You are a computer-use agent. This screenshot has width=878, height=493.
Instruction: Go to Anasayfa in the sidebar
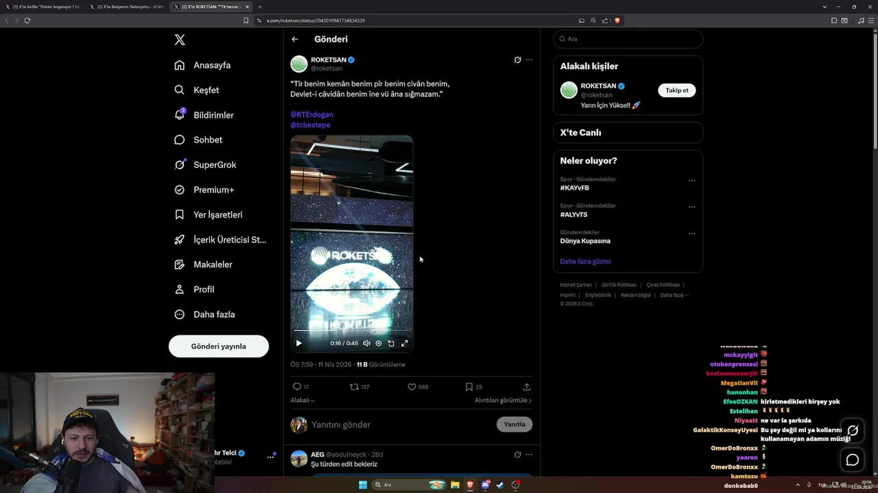pyautogui.click(x=202, y=65)
